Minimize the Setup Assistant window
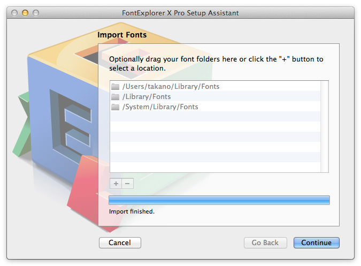Screen dimensions: 361x266 tap(25, 13)
